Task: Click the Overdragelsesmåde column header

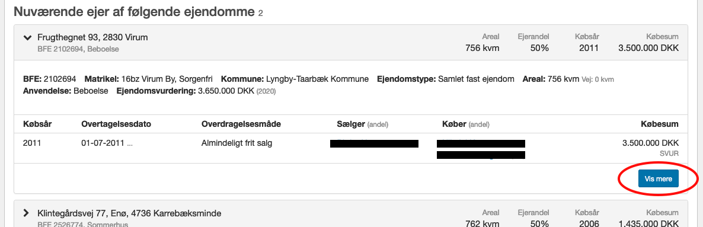Action: pyautogui.click(x=241, y=124)
